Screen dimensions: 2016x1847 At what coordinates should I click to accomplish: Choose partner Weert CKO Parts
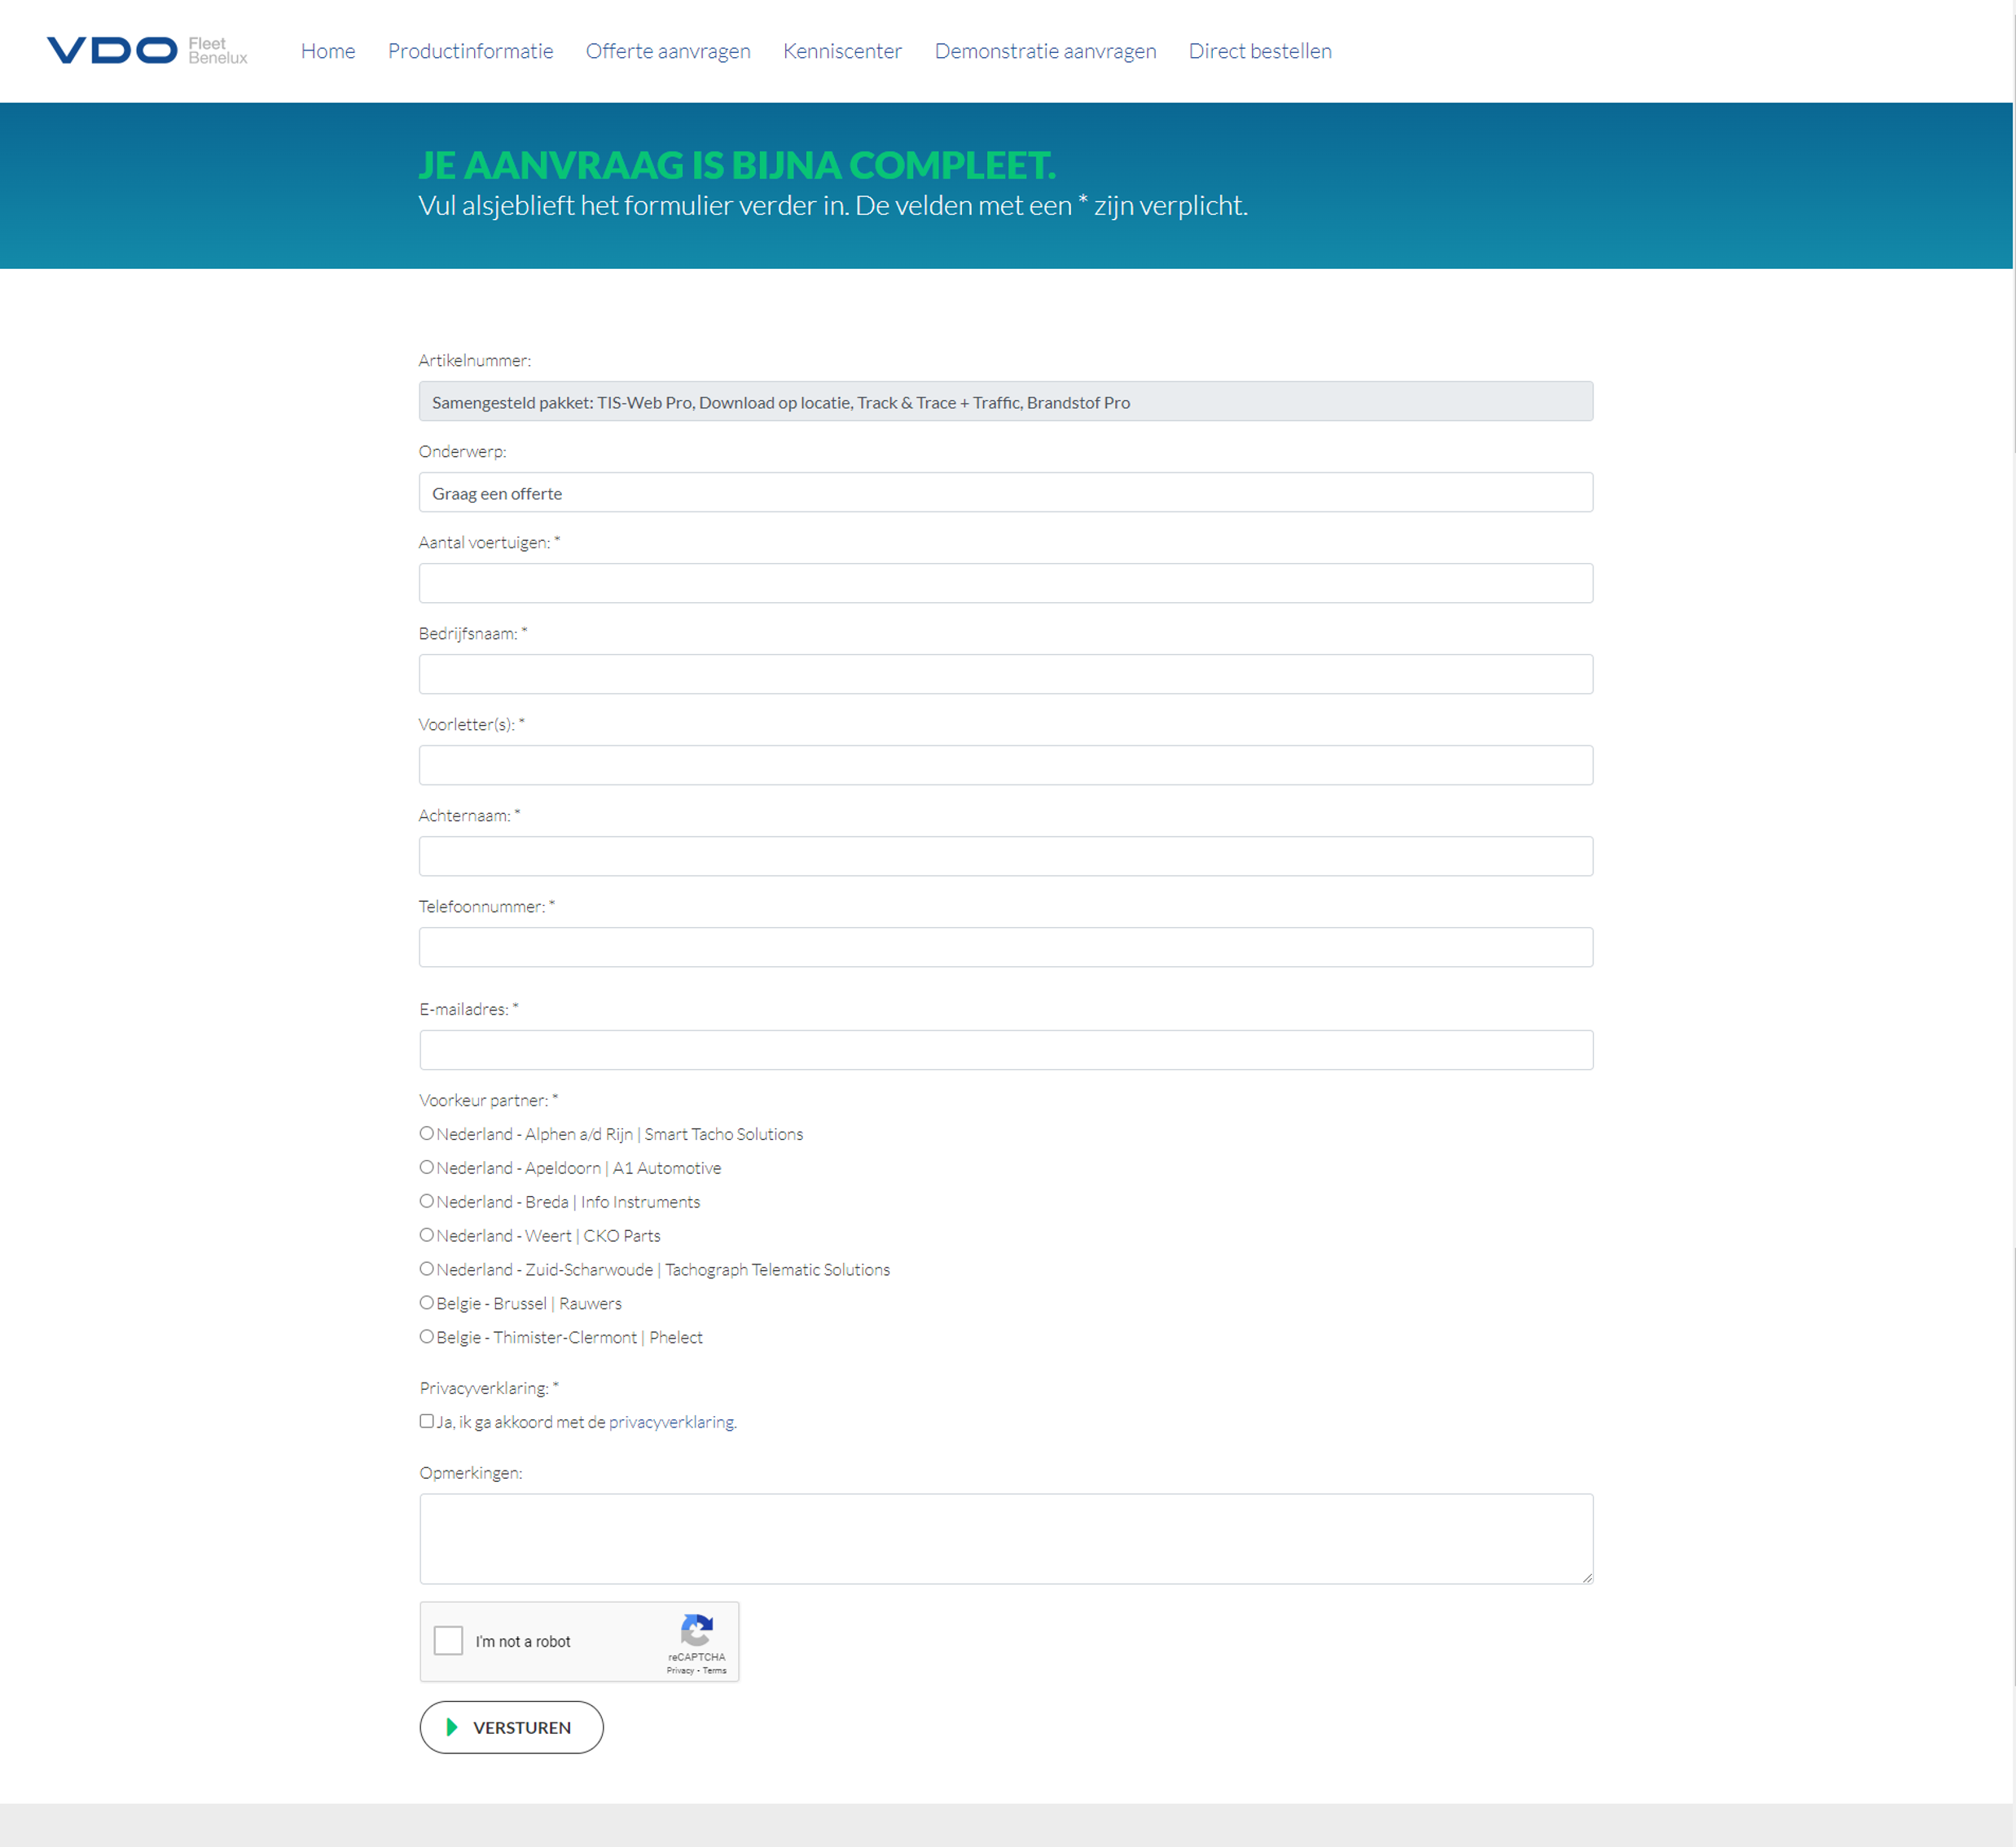(427, 1235)
